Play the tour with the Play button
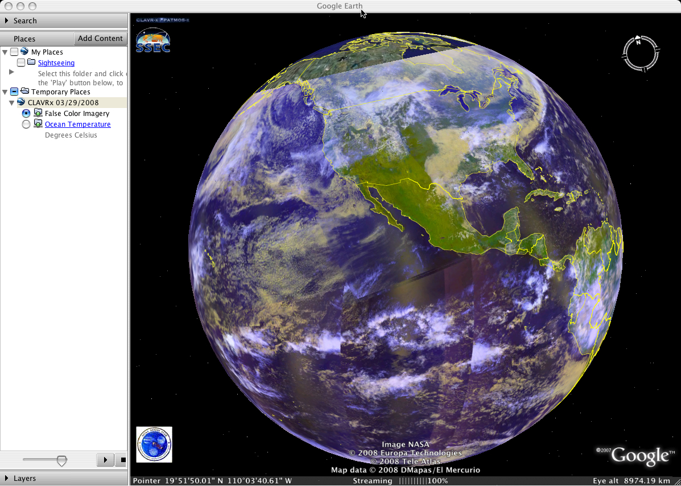The width and height of the screenshot is (681, 486). [x=105, y=459]
